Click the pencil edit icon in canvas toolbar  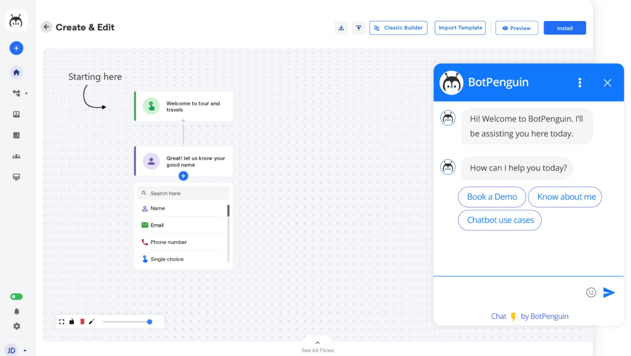pos(92,322)
